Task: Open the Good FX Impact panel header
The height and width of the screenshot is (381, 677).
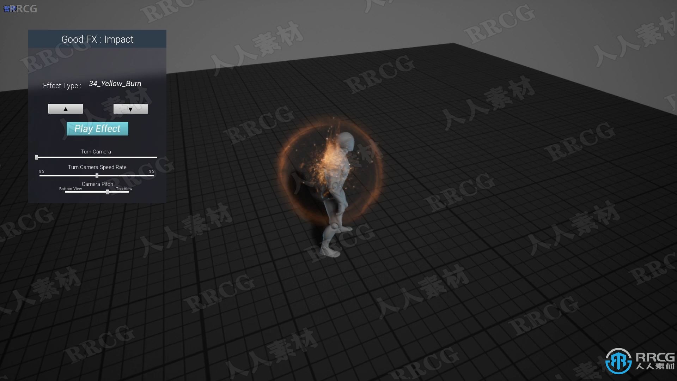Action: tap(97, 39)
